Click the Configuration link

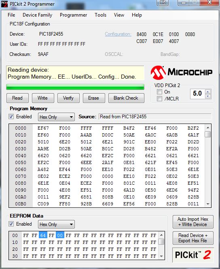click(x=118, y=34)
